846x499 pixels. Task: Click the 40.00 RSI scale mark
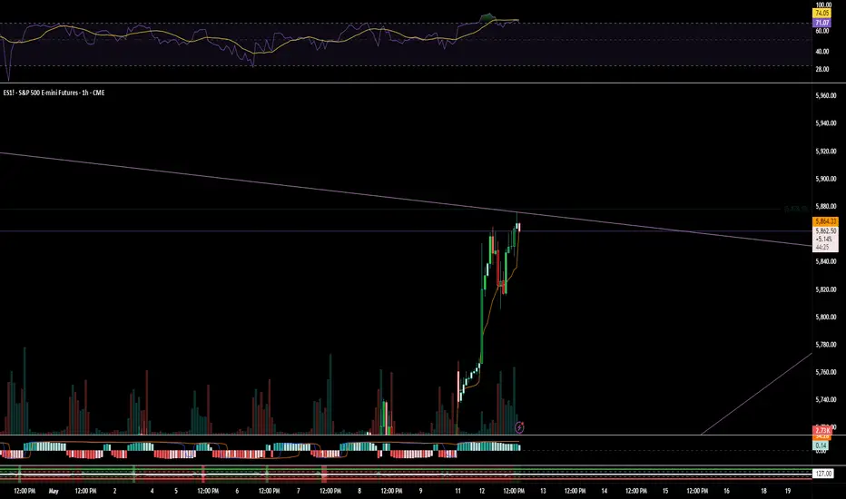click(822, 52)
